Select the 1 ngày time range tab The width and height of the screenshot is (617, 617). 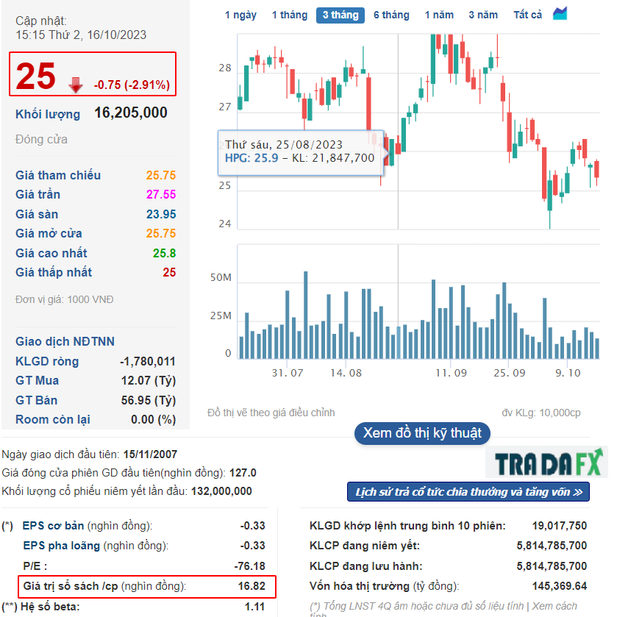pyautogui.click(x=240, y=15)
